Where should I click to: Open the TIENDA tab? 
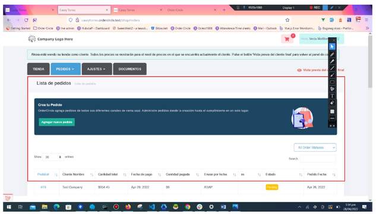(39, 69)
